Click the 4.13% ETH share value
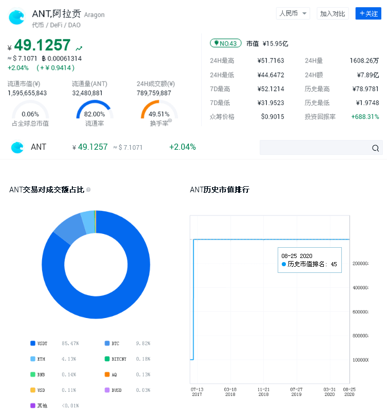The image size is (387, 417). (x=69, y=359)
